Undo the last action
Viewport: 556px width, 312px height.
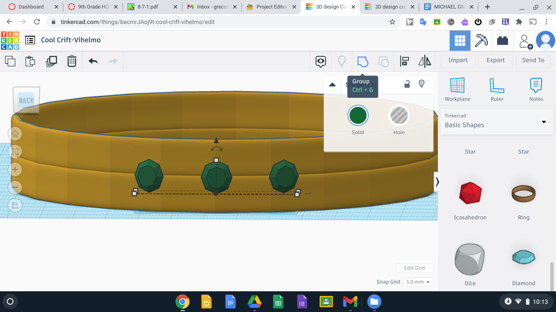pos(92,61)
